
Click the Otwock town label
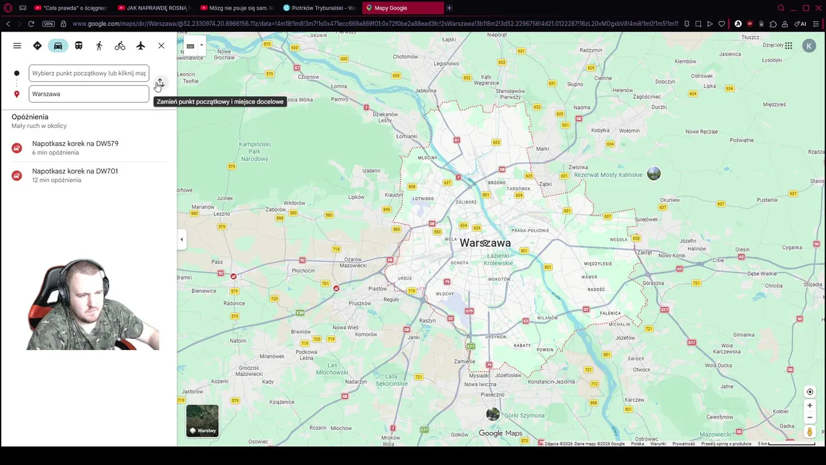(x=641, y=369)
